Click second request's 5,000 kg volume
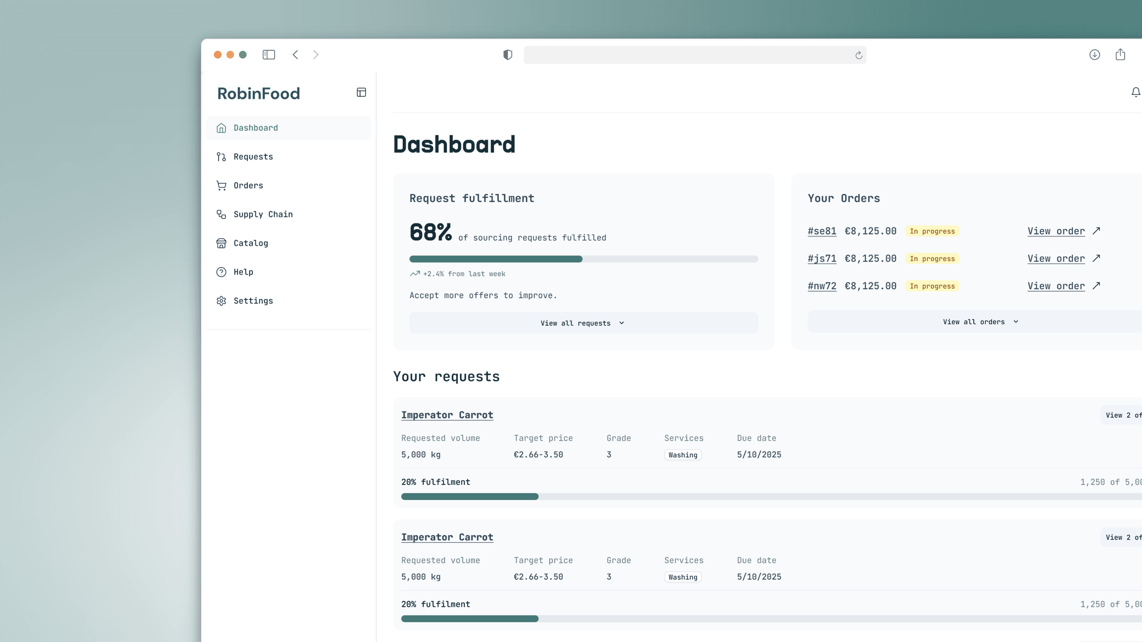This screenshot has height=642, width=1142. [421, 577]
